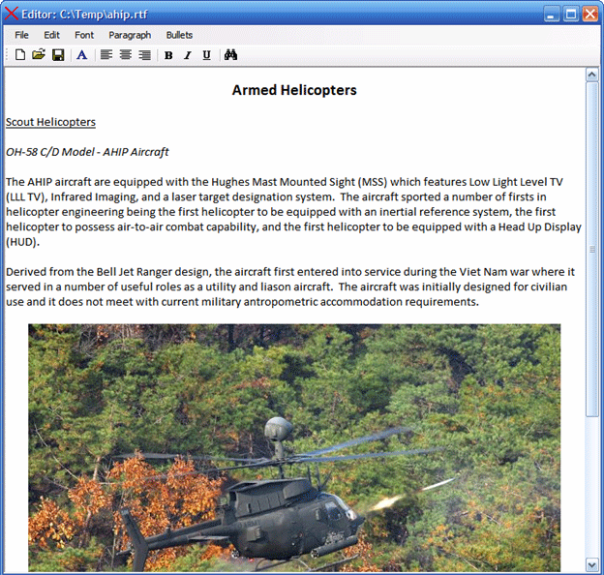Click the helicopter photo in document
This screenshot has height=575, width=604.
click(x=294, y=447)
